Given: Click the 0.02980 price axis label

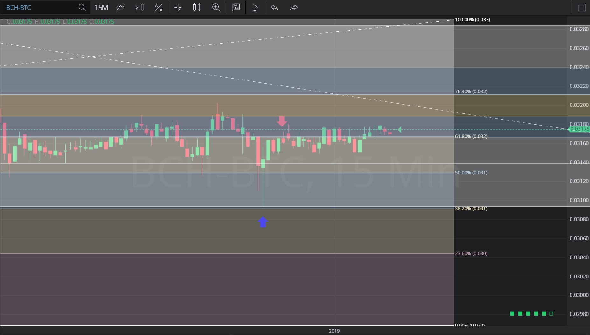Looking at the screenshot, I should [x=579, y=314].
